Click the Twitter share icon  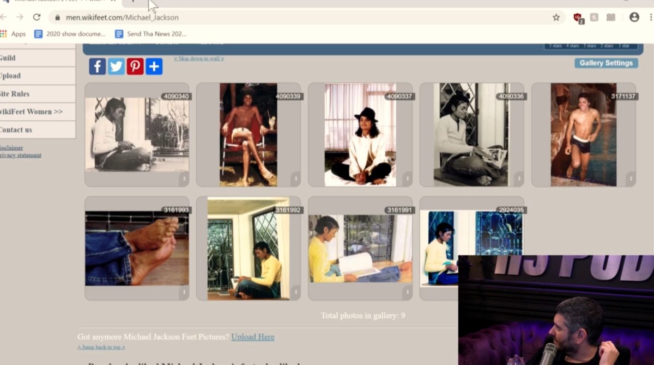116,66
